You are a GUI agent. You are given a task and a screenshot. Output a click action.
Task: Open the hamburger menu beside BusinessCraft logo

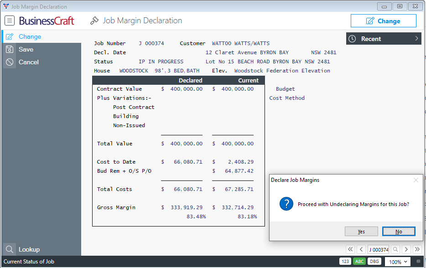point(10,21)
